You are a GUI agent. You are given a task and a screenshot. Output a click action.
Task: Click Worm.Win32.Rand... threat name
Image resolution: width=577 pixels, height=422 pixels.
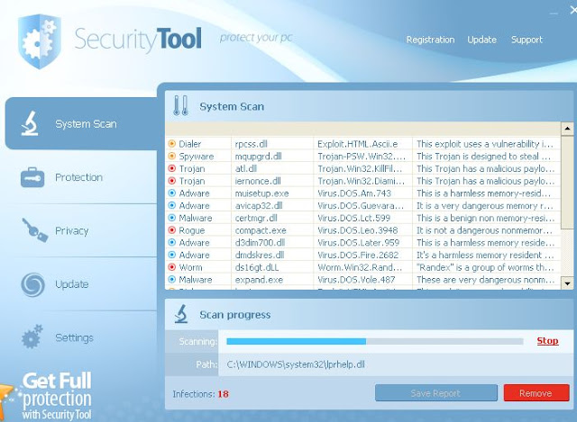(360, 267)
